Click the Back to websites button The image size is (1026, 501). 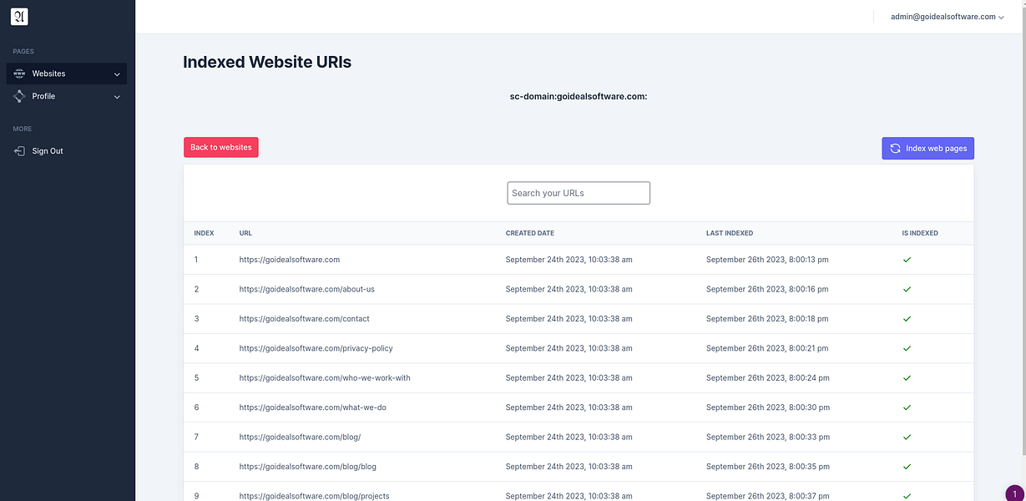click(220, 146)
